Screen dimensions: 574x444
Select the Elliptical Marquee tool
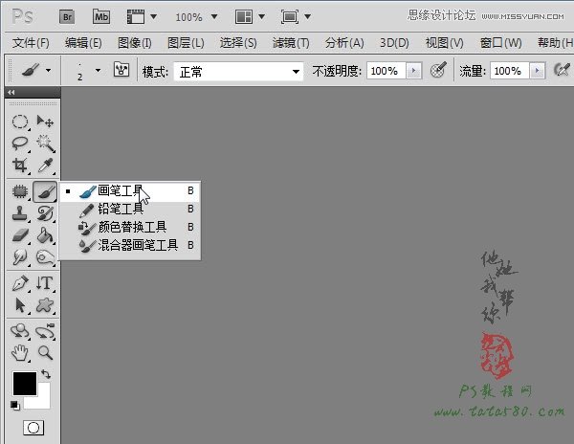pos(19,122)
